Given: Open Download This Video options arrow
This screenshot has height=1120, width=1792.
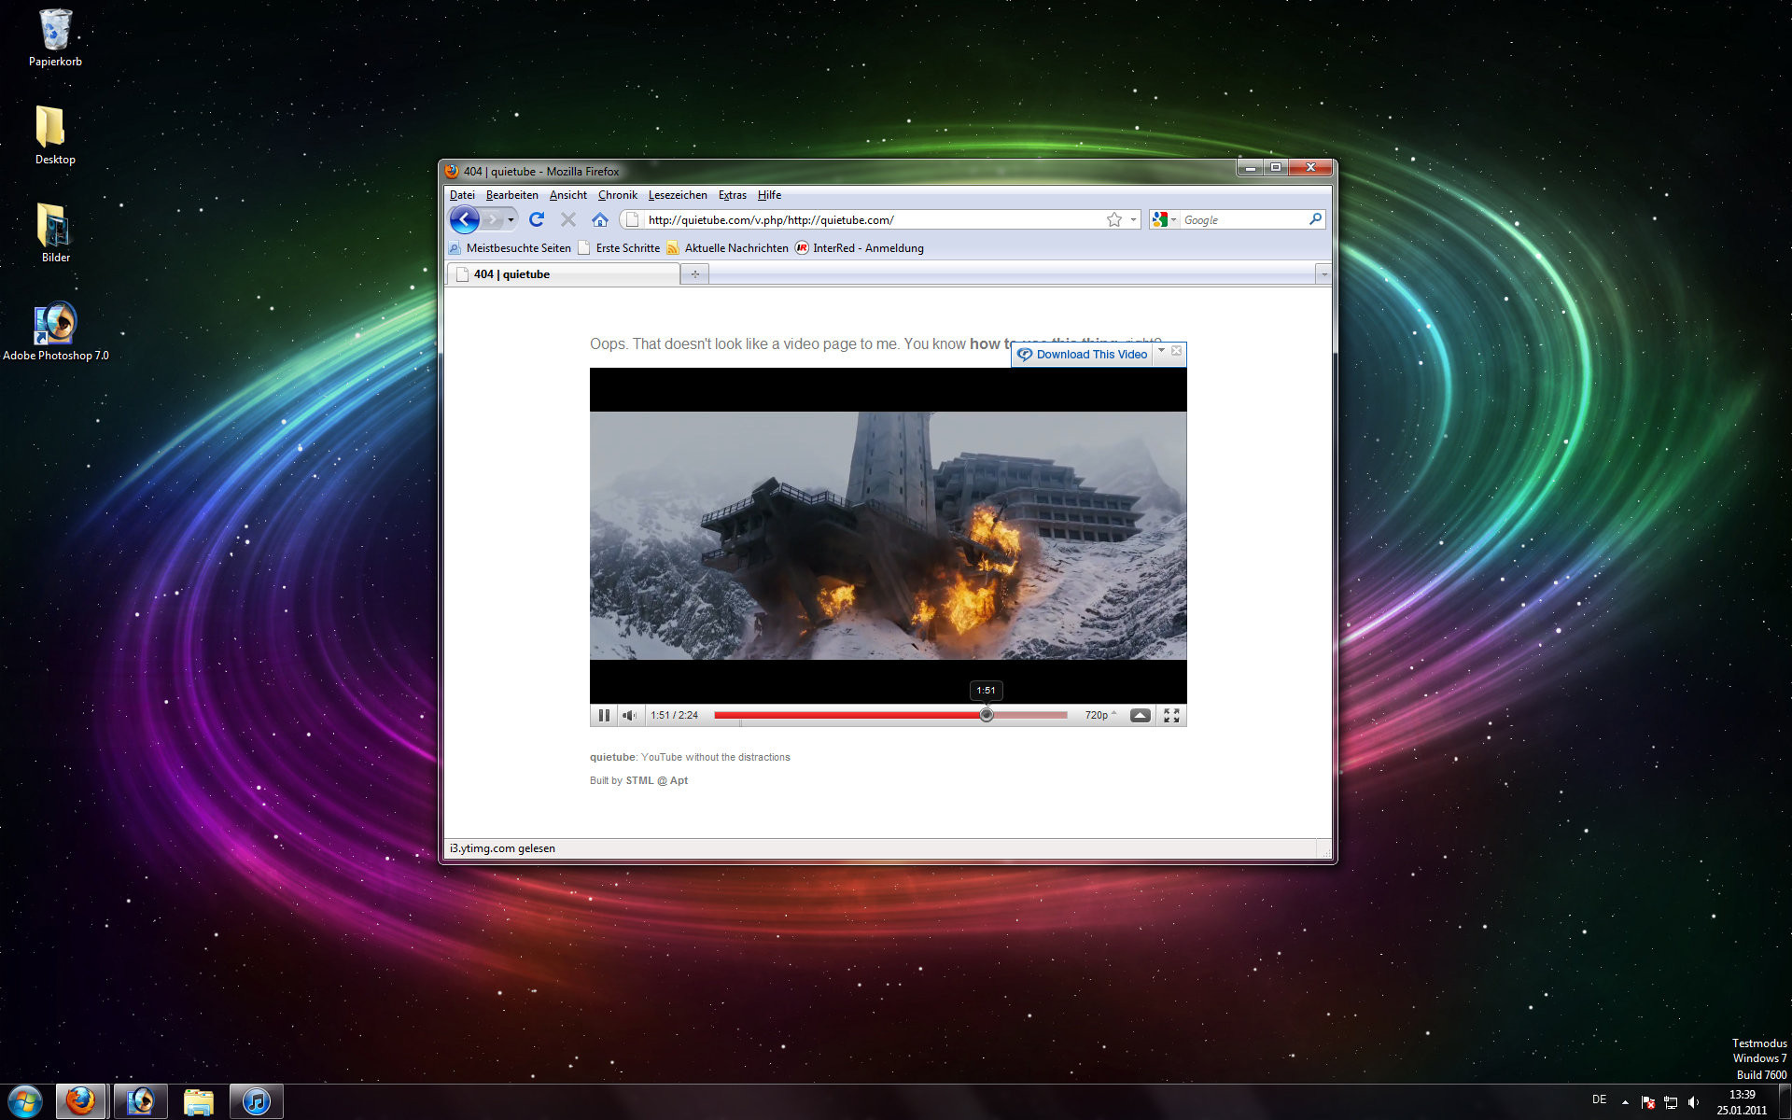Looking at the screenshot, I should pyautogui.click(x=1161, y=351).
